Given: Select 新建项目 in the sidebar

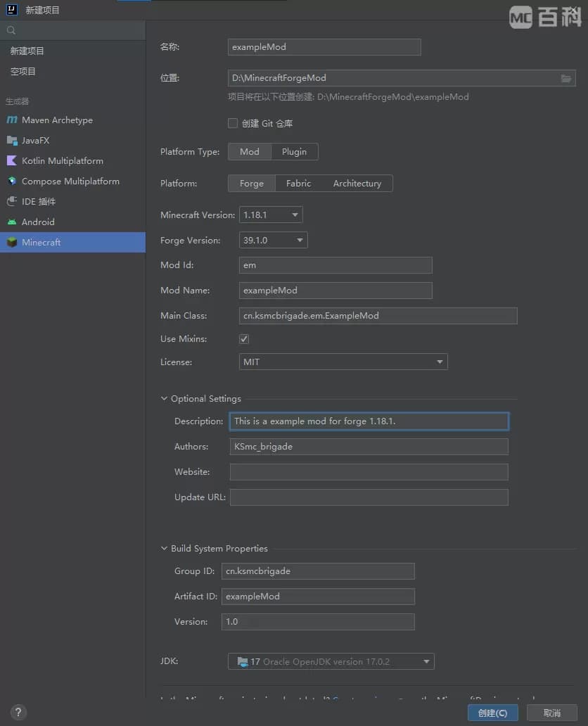Looking at the screenshot, I should pos(72,51).
